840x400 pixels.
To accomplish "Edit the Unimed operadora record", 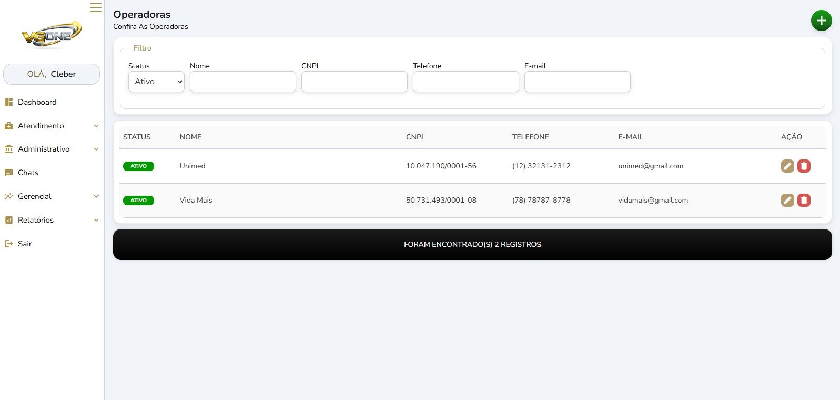I will pos(787,166).
